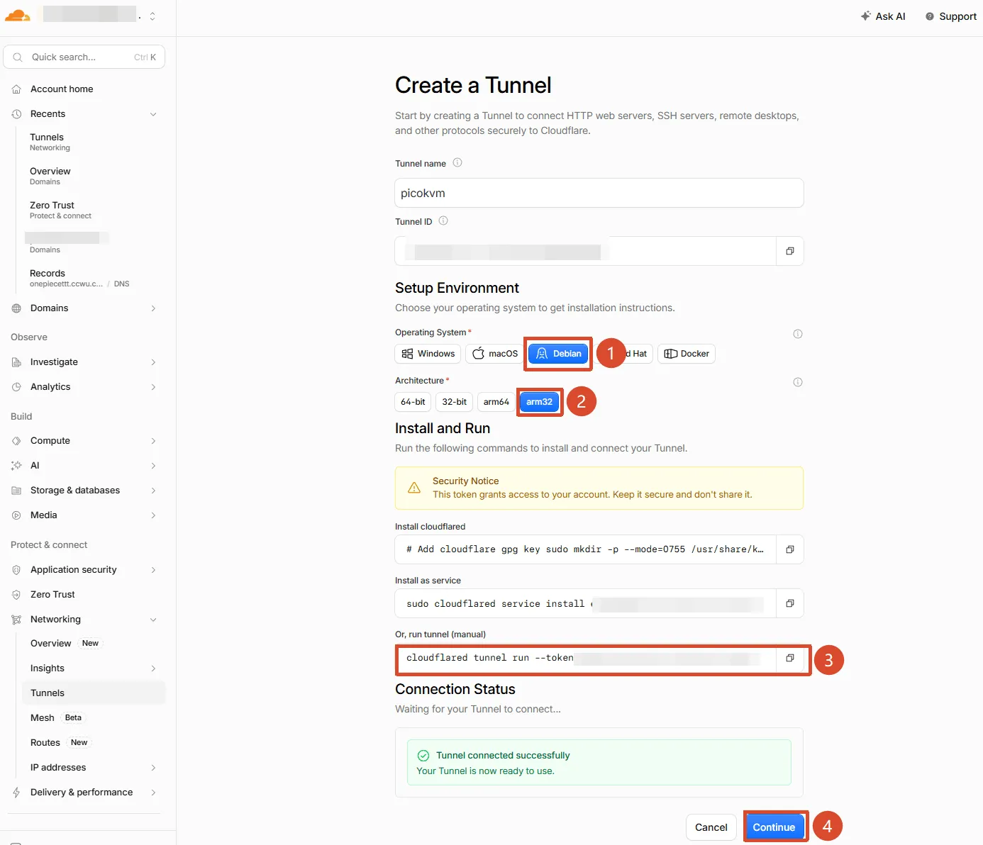Click the Cancel button
Image resolution: width=983 pixels, height=845 pixels.
click(711, 827)
